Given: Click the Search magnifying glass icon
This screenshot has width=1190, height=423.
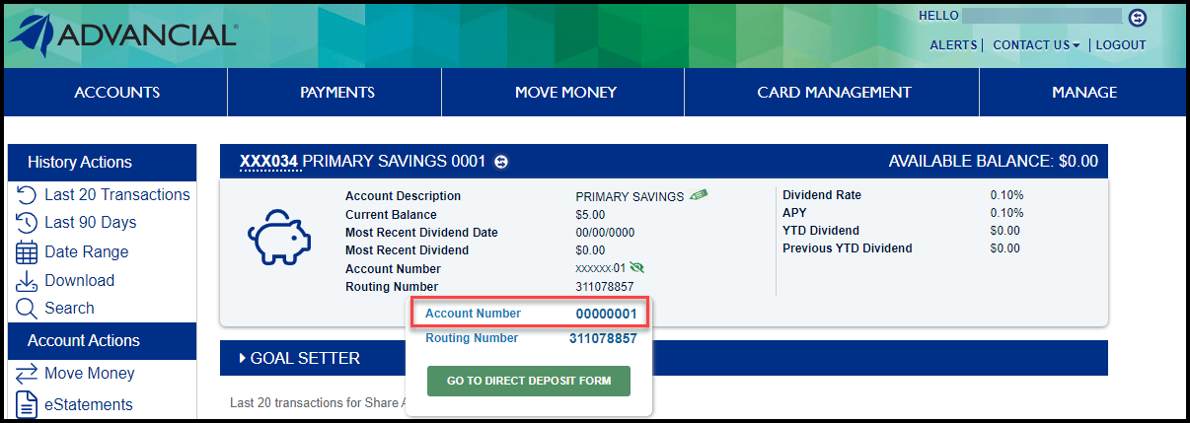Looking at the screenshot, I should [27, 309].
